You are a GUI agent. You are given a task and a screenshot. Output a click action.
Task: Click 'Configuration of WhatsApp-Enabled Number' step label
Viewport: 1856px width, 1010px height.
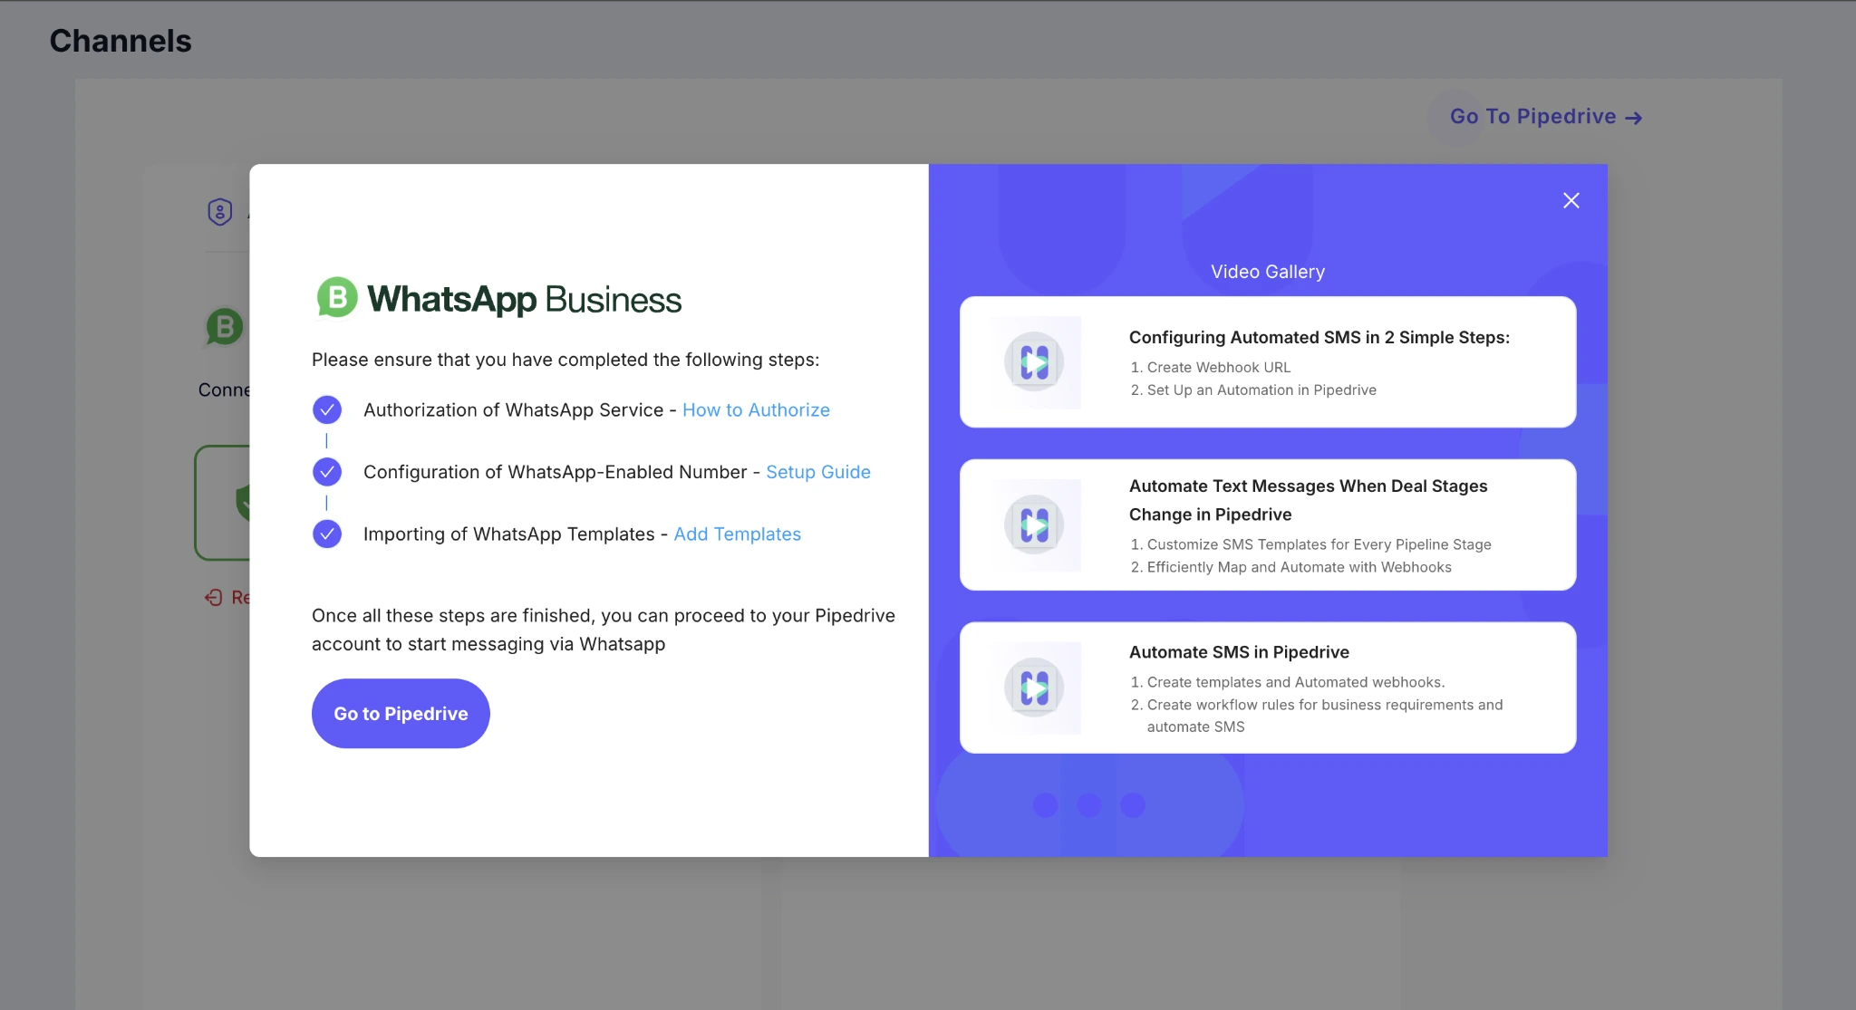pyautogui.click(x=555, y=472)
